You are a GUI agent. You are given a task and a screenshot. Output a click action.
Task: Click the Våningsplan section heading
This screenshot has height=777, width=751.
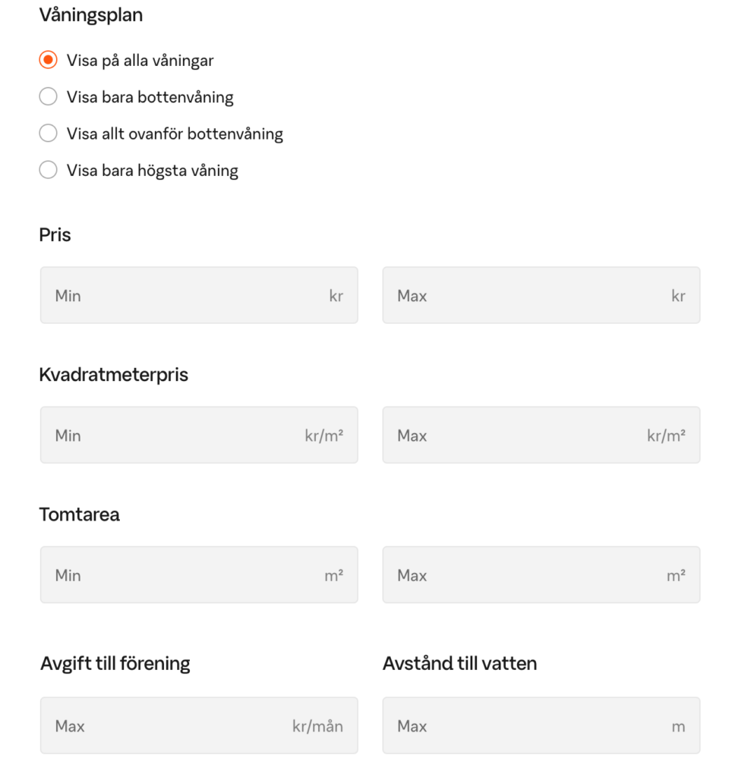90,16
